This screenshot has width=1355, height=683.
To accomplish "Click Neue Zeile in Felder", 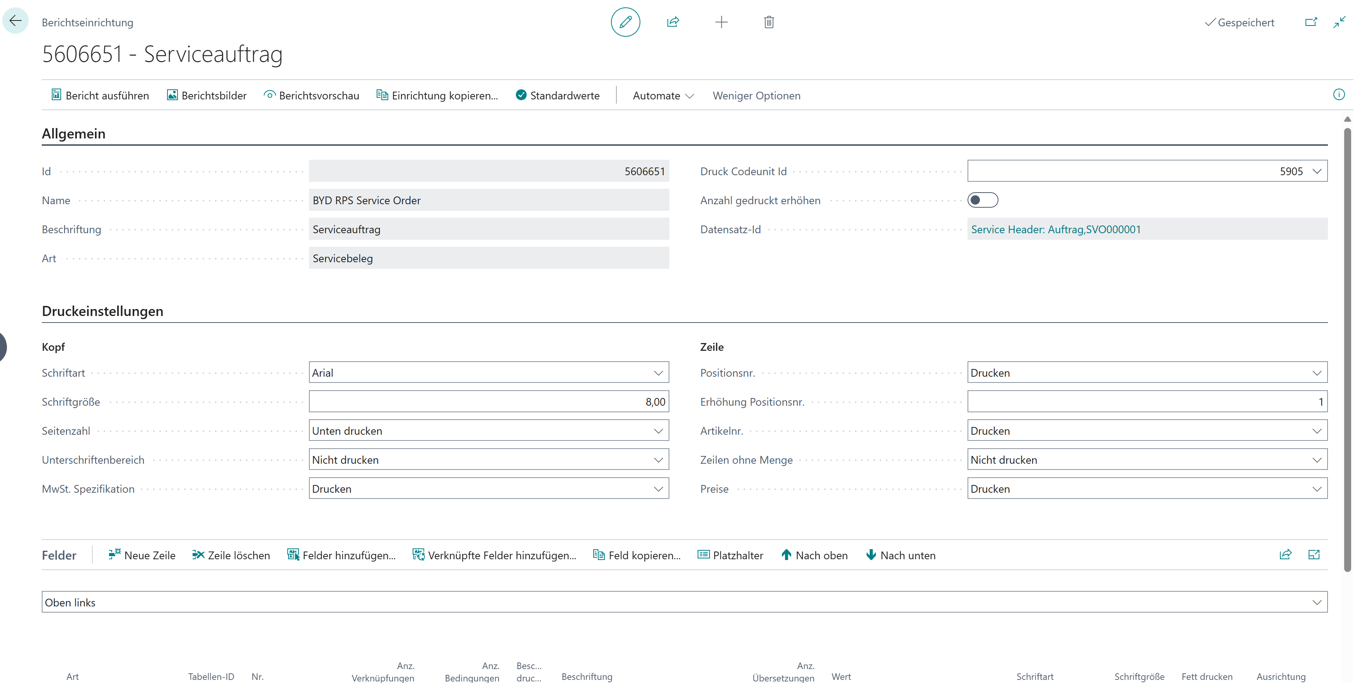I will point(142,555).
